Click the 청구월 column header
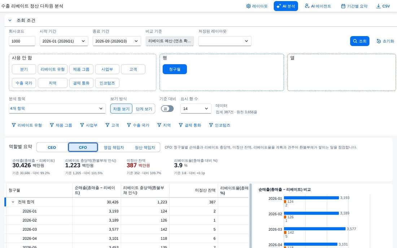This screenshot has height=248, width=397. click(39, 190)
